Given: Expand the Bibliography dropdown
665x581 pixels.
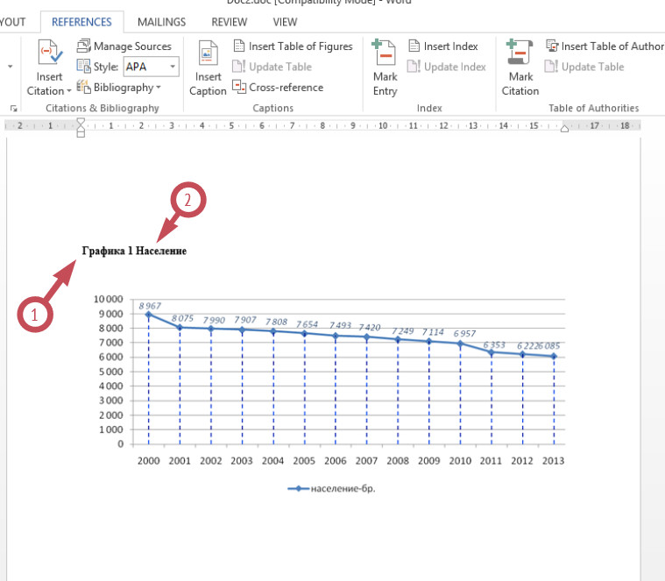Looking at the screenshot, I should point(119,88).
